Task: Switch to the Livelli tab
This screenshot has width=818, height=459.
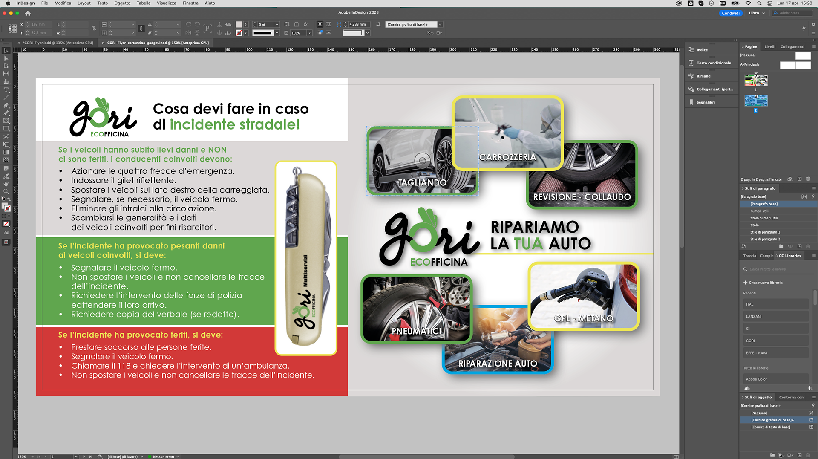Action: tap(769, 46)
